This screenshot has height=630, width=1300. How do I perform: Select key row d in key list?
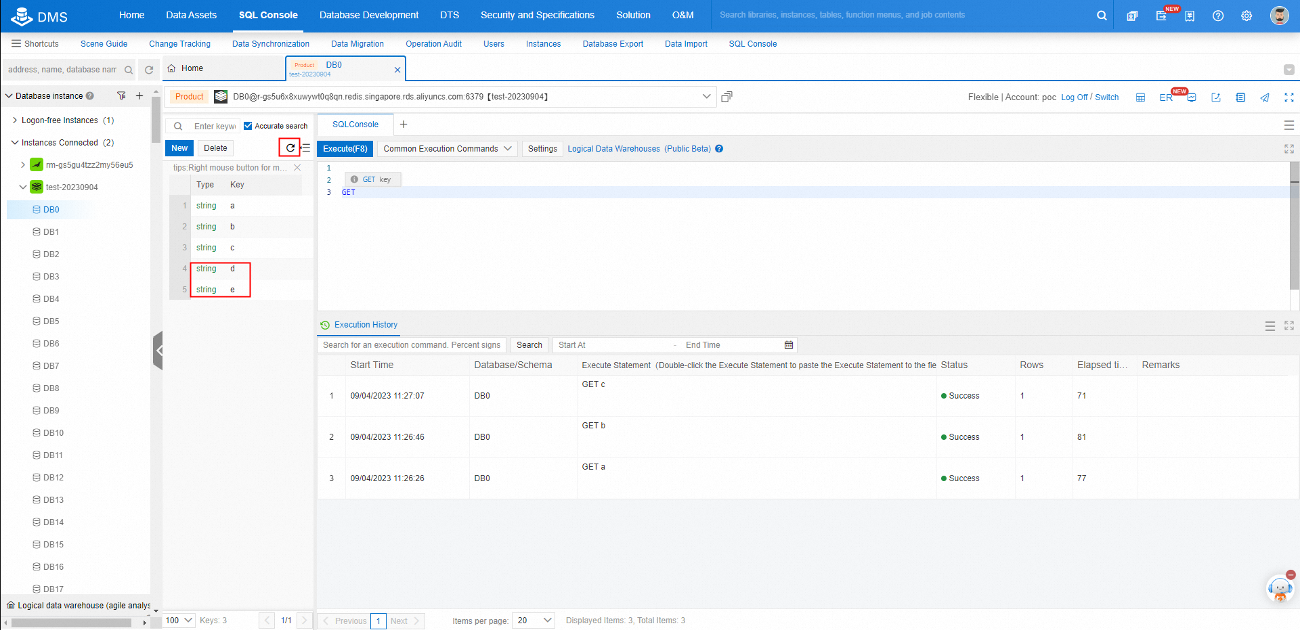[241, 269]
